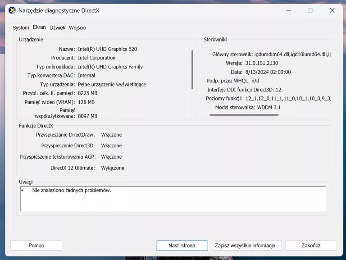Click Intel(R) UHD Graphics Family chip type

(x=110, y=67)
